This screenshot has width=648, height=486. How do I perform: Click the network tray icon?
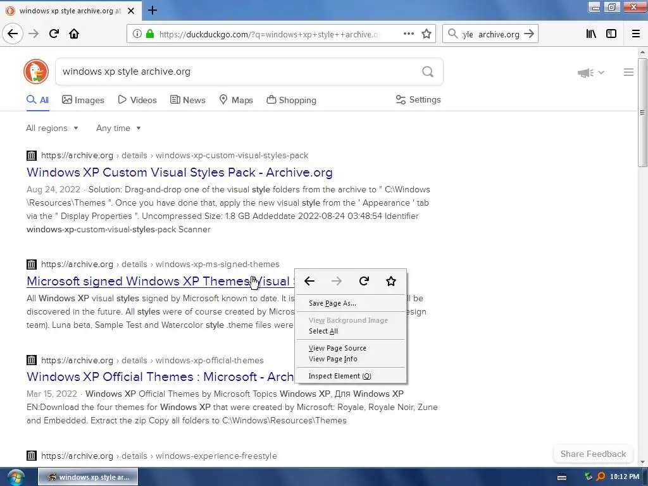point(589,477)
